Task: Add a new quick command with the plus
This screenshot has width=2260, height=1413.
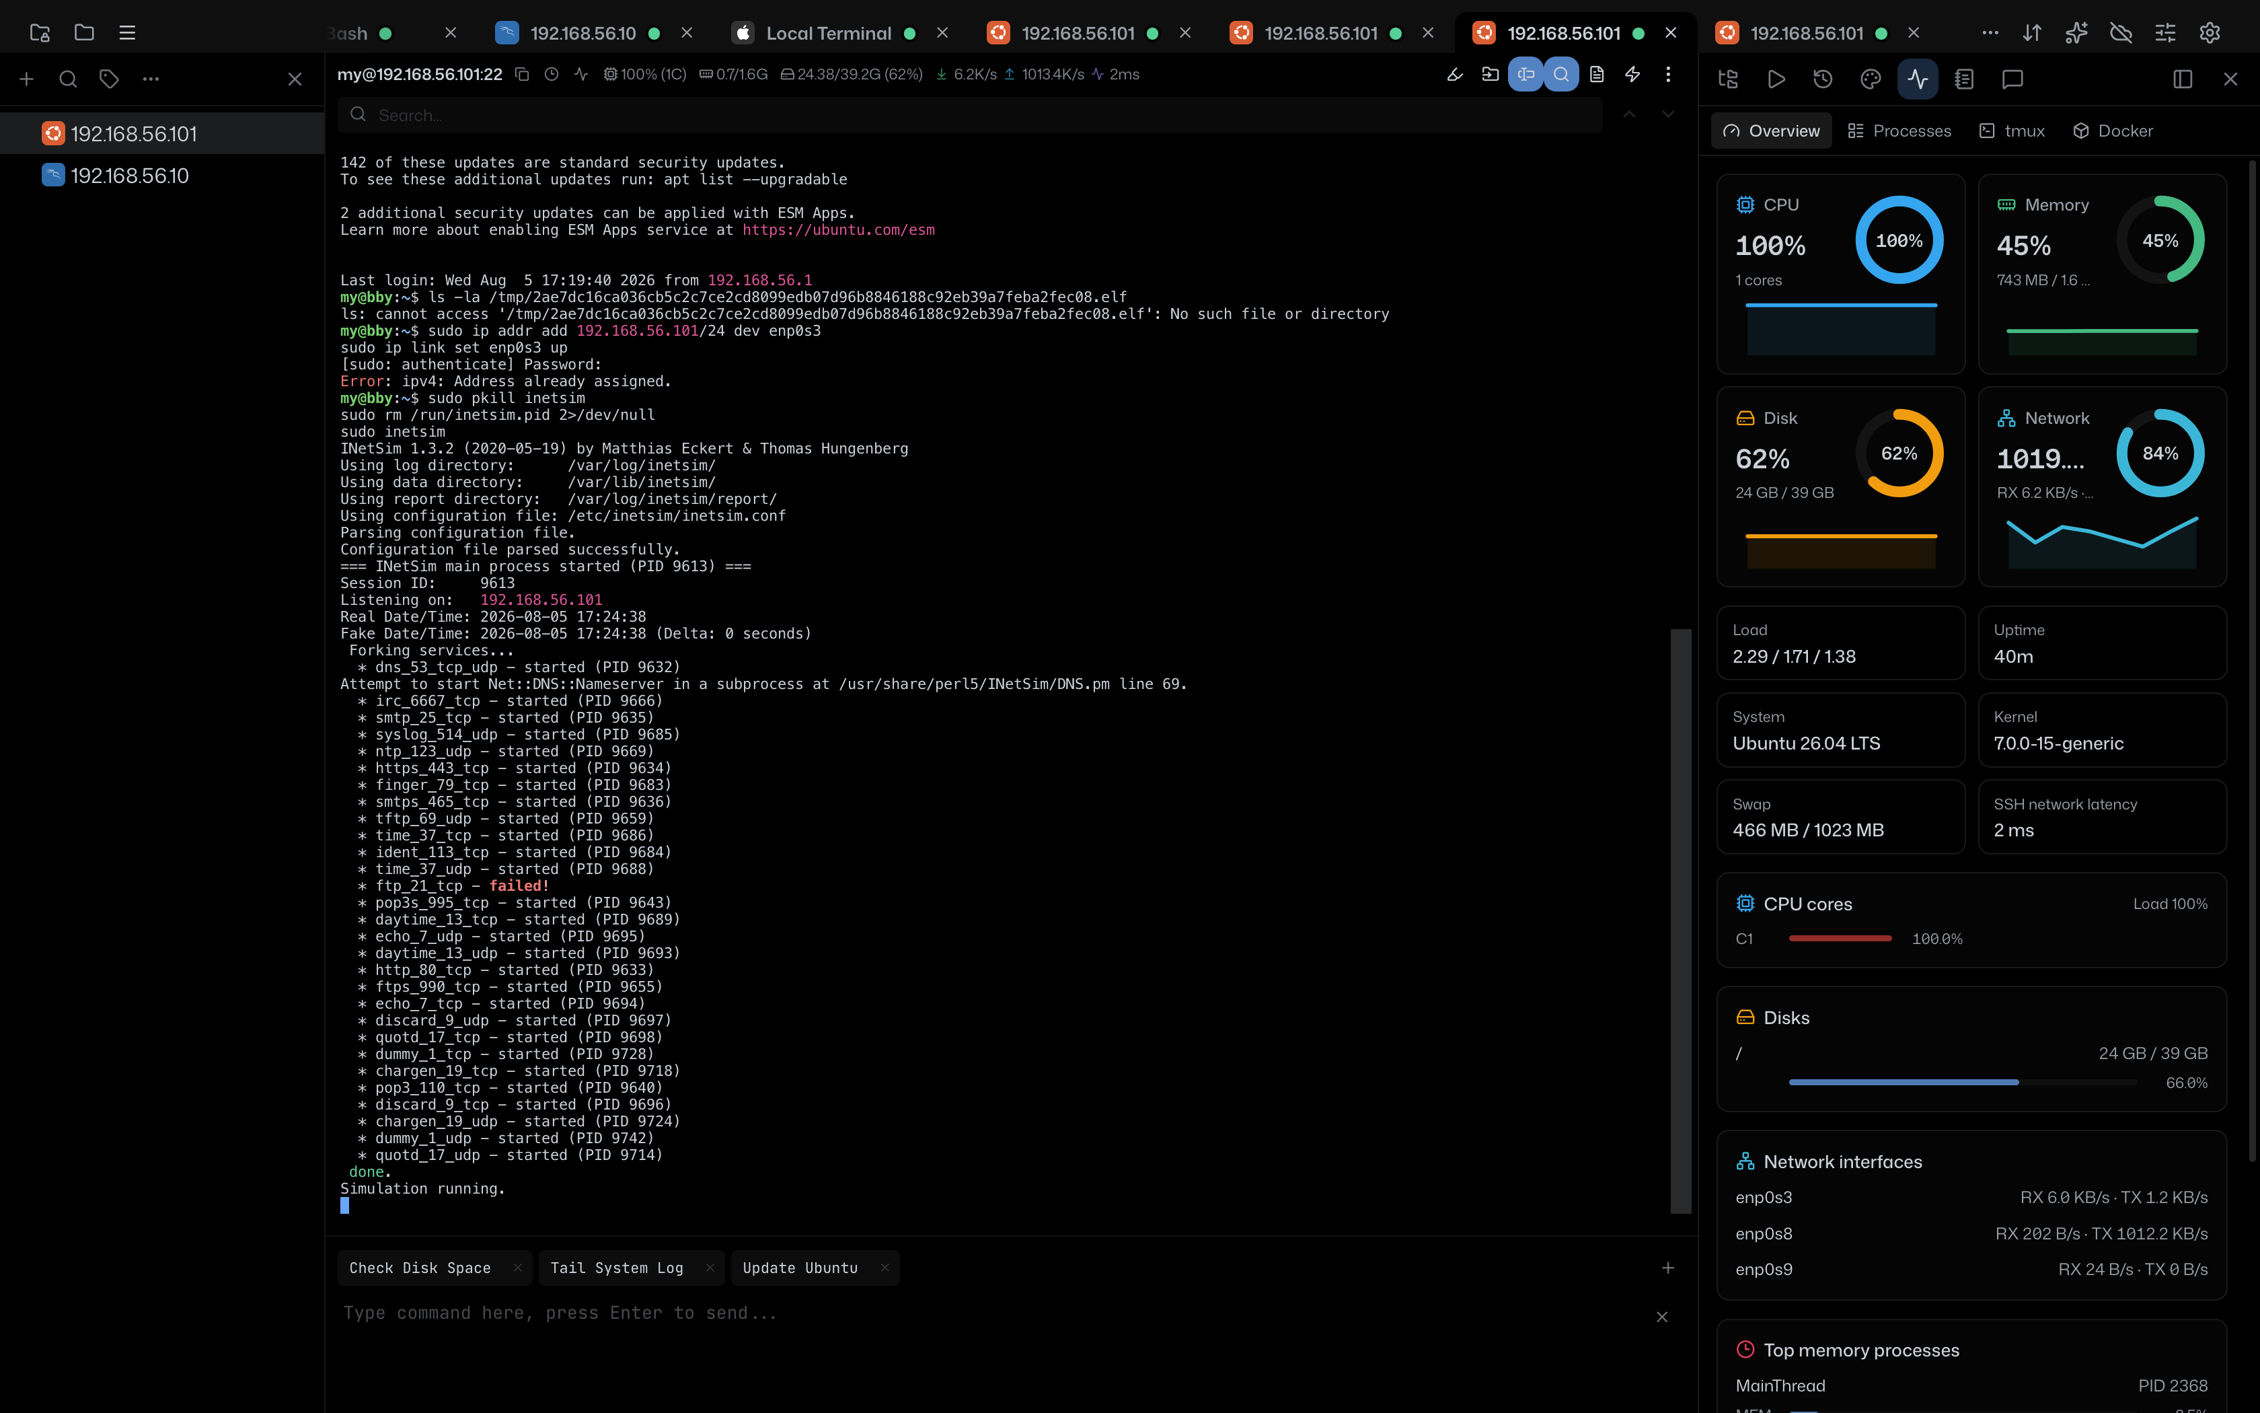Action: pyautogui.click(x=1668, y=1267)
